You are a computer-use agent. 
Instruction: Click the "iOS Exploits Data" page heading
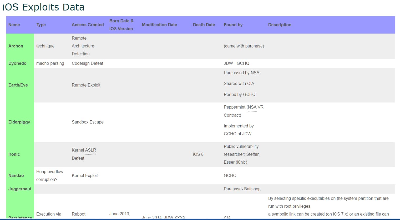pyautogui.click(x=43, y=7)
